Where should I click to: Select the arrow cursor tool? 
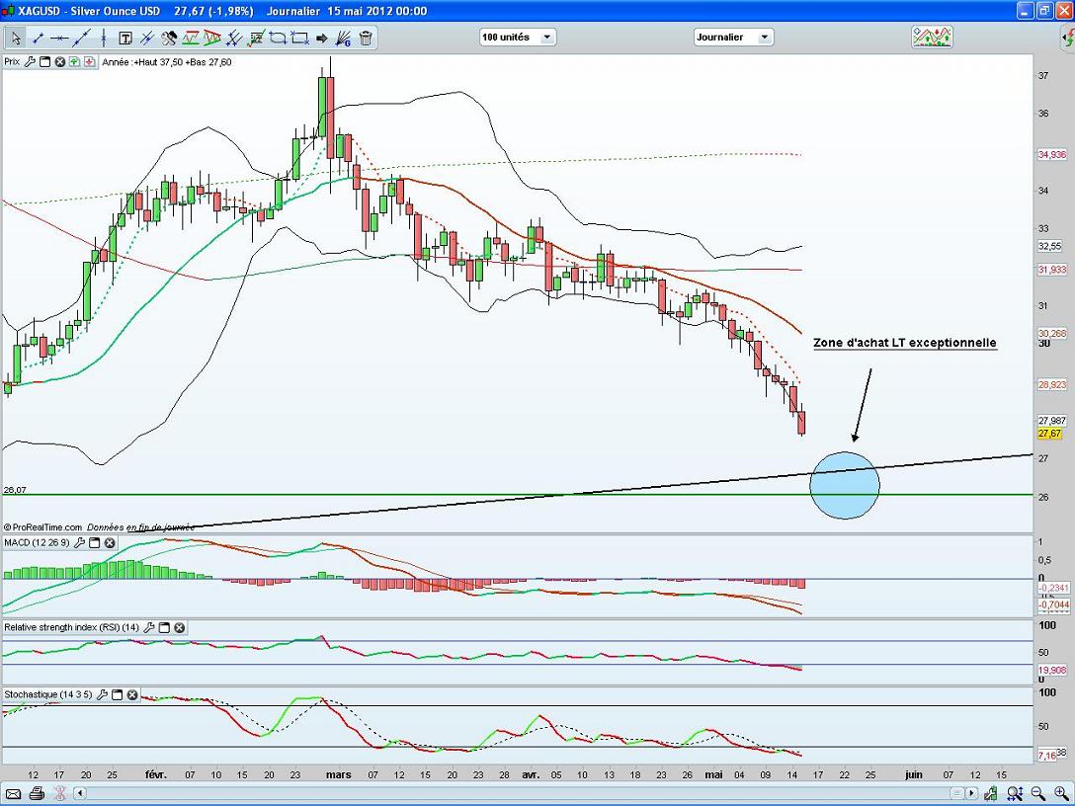(x=16, y=39)
